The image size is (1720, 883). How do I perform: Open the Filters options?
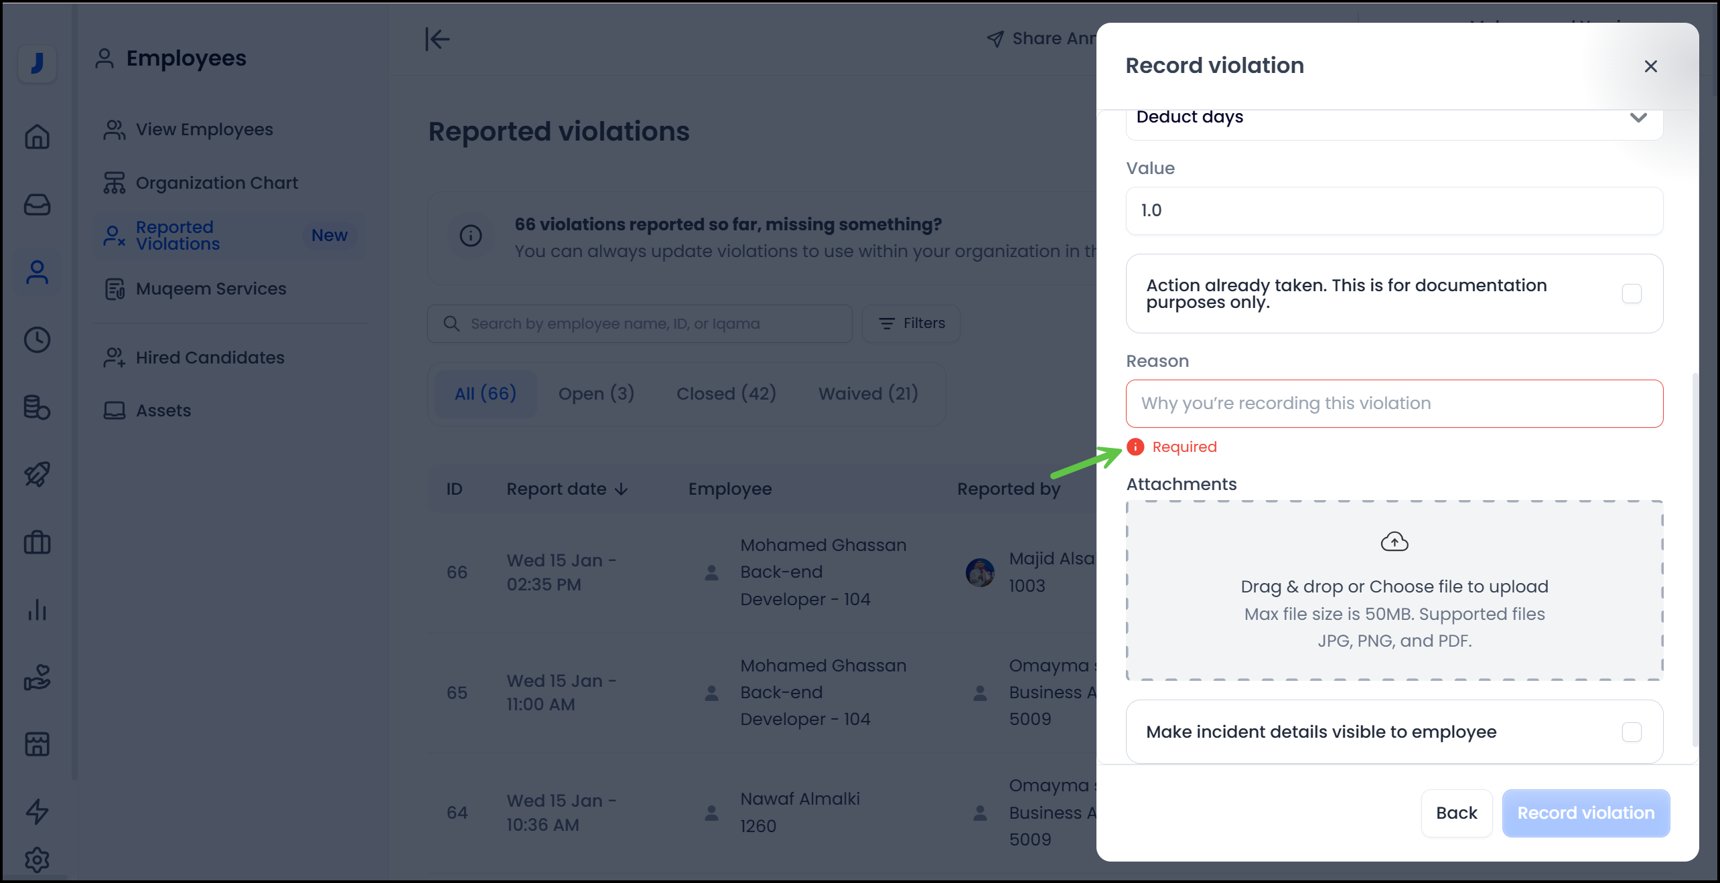[x=912, y=323]
